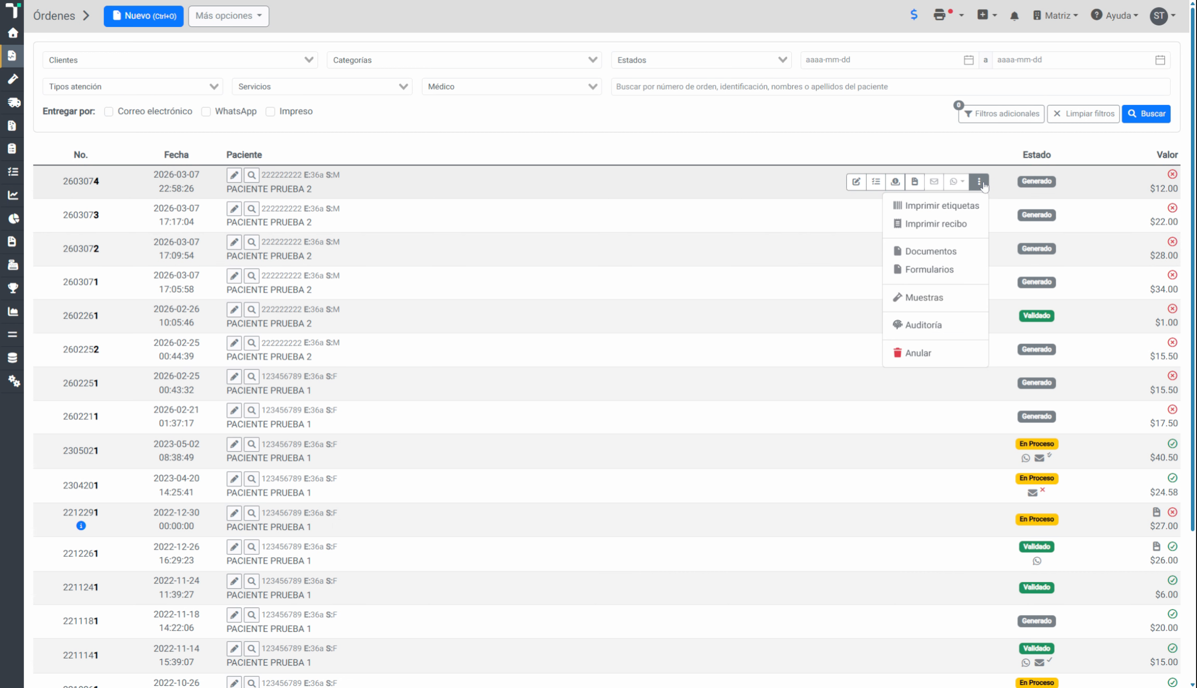Expand the Clientes dropdown
Screen dimensions: 1197x688
point(180,60)
